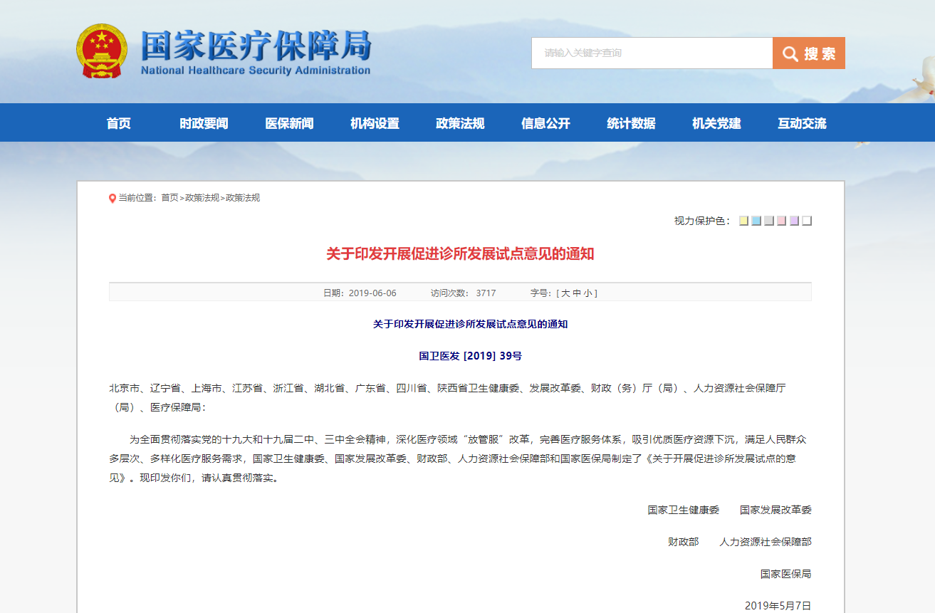The height and width of the screenshot is (613, 935).
Task: Open the 信息公开 navigation item
Action: pos(545,123)
